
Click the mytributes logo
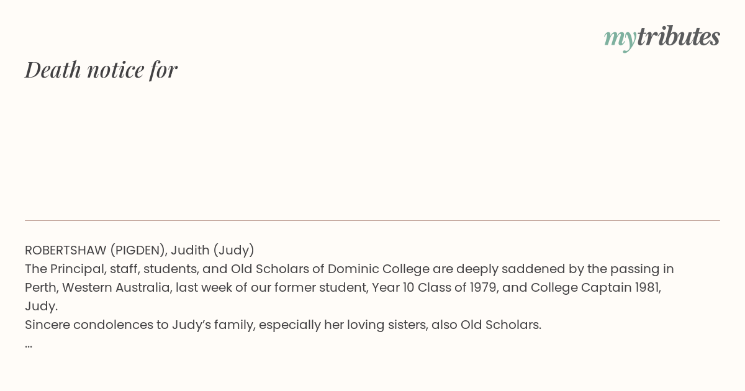point(662,38)
